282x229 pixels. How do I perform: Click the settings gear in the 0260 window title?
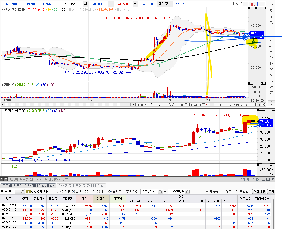[x=257, y=179]
